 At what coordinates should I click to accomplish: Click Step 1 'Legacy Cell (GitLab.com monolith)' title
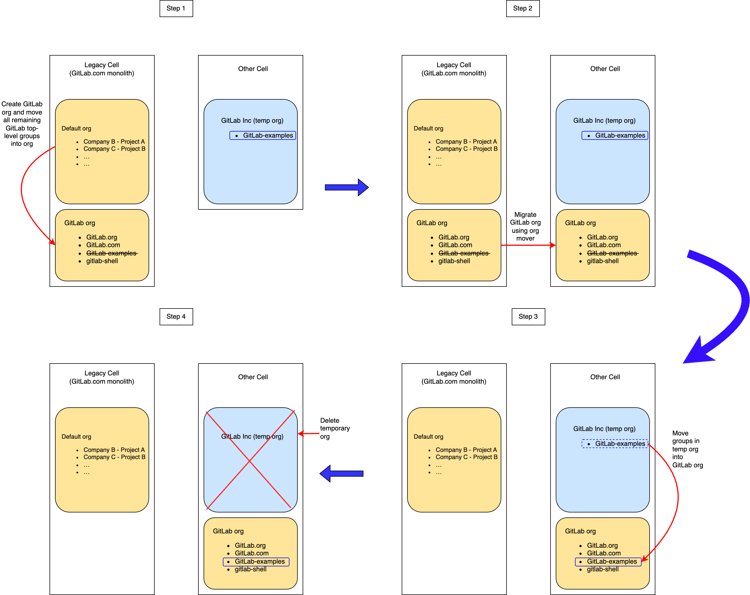coord(102,69)
